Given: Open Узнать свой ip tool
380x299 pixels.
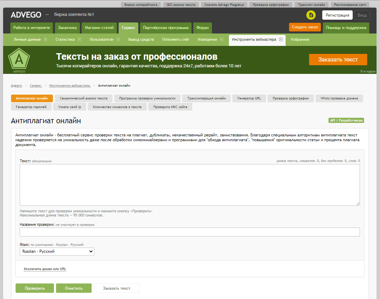Looking at the screenshot, I should tap(70, 107).
